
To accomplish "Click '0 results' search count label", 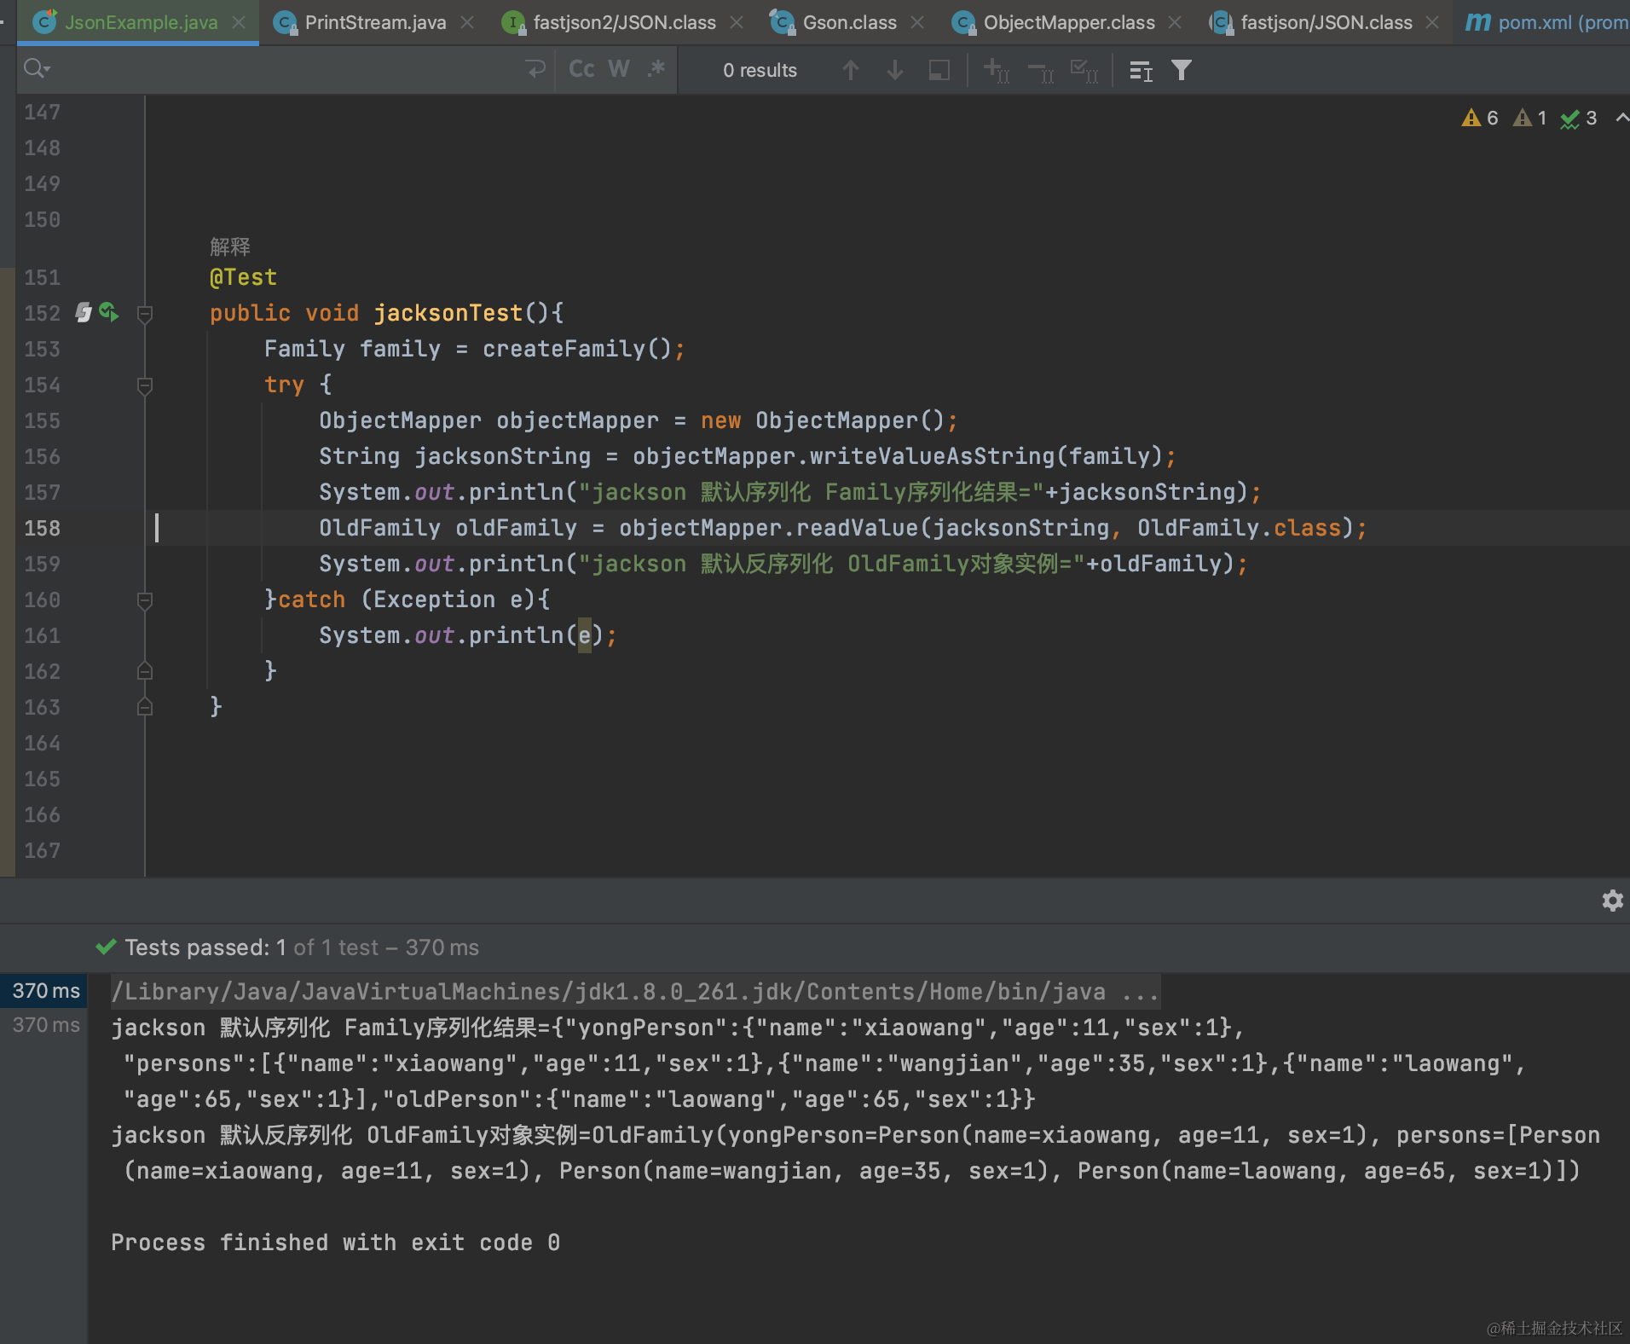I will pyautogui.click(x=760, y=70).
